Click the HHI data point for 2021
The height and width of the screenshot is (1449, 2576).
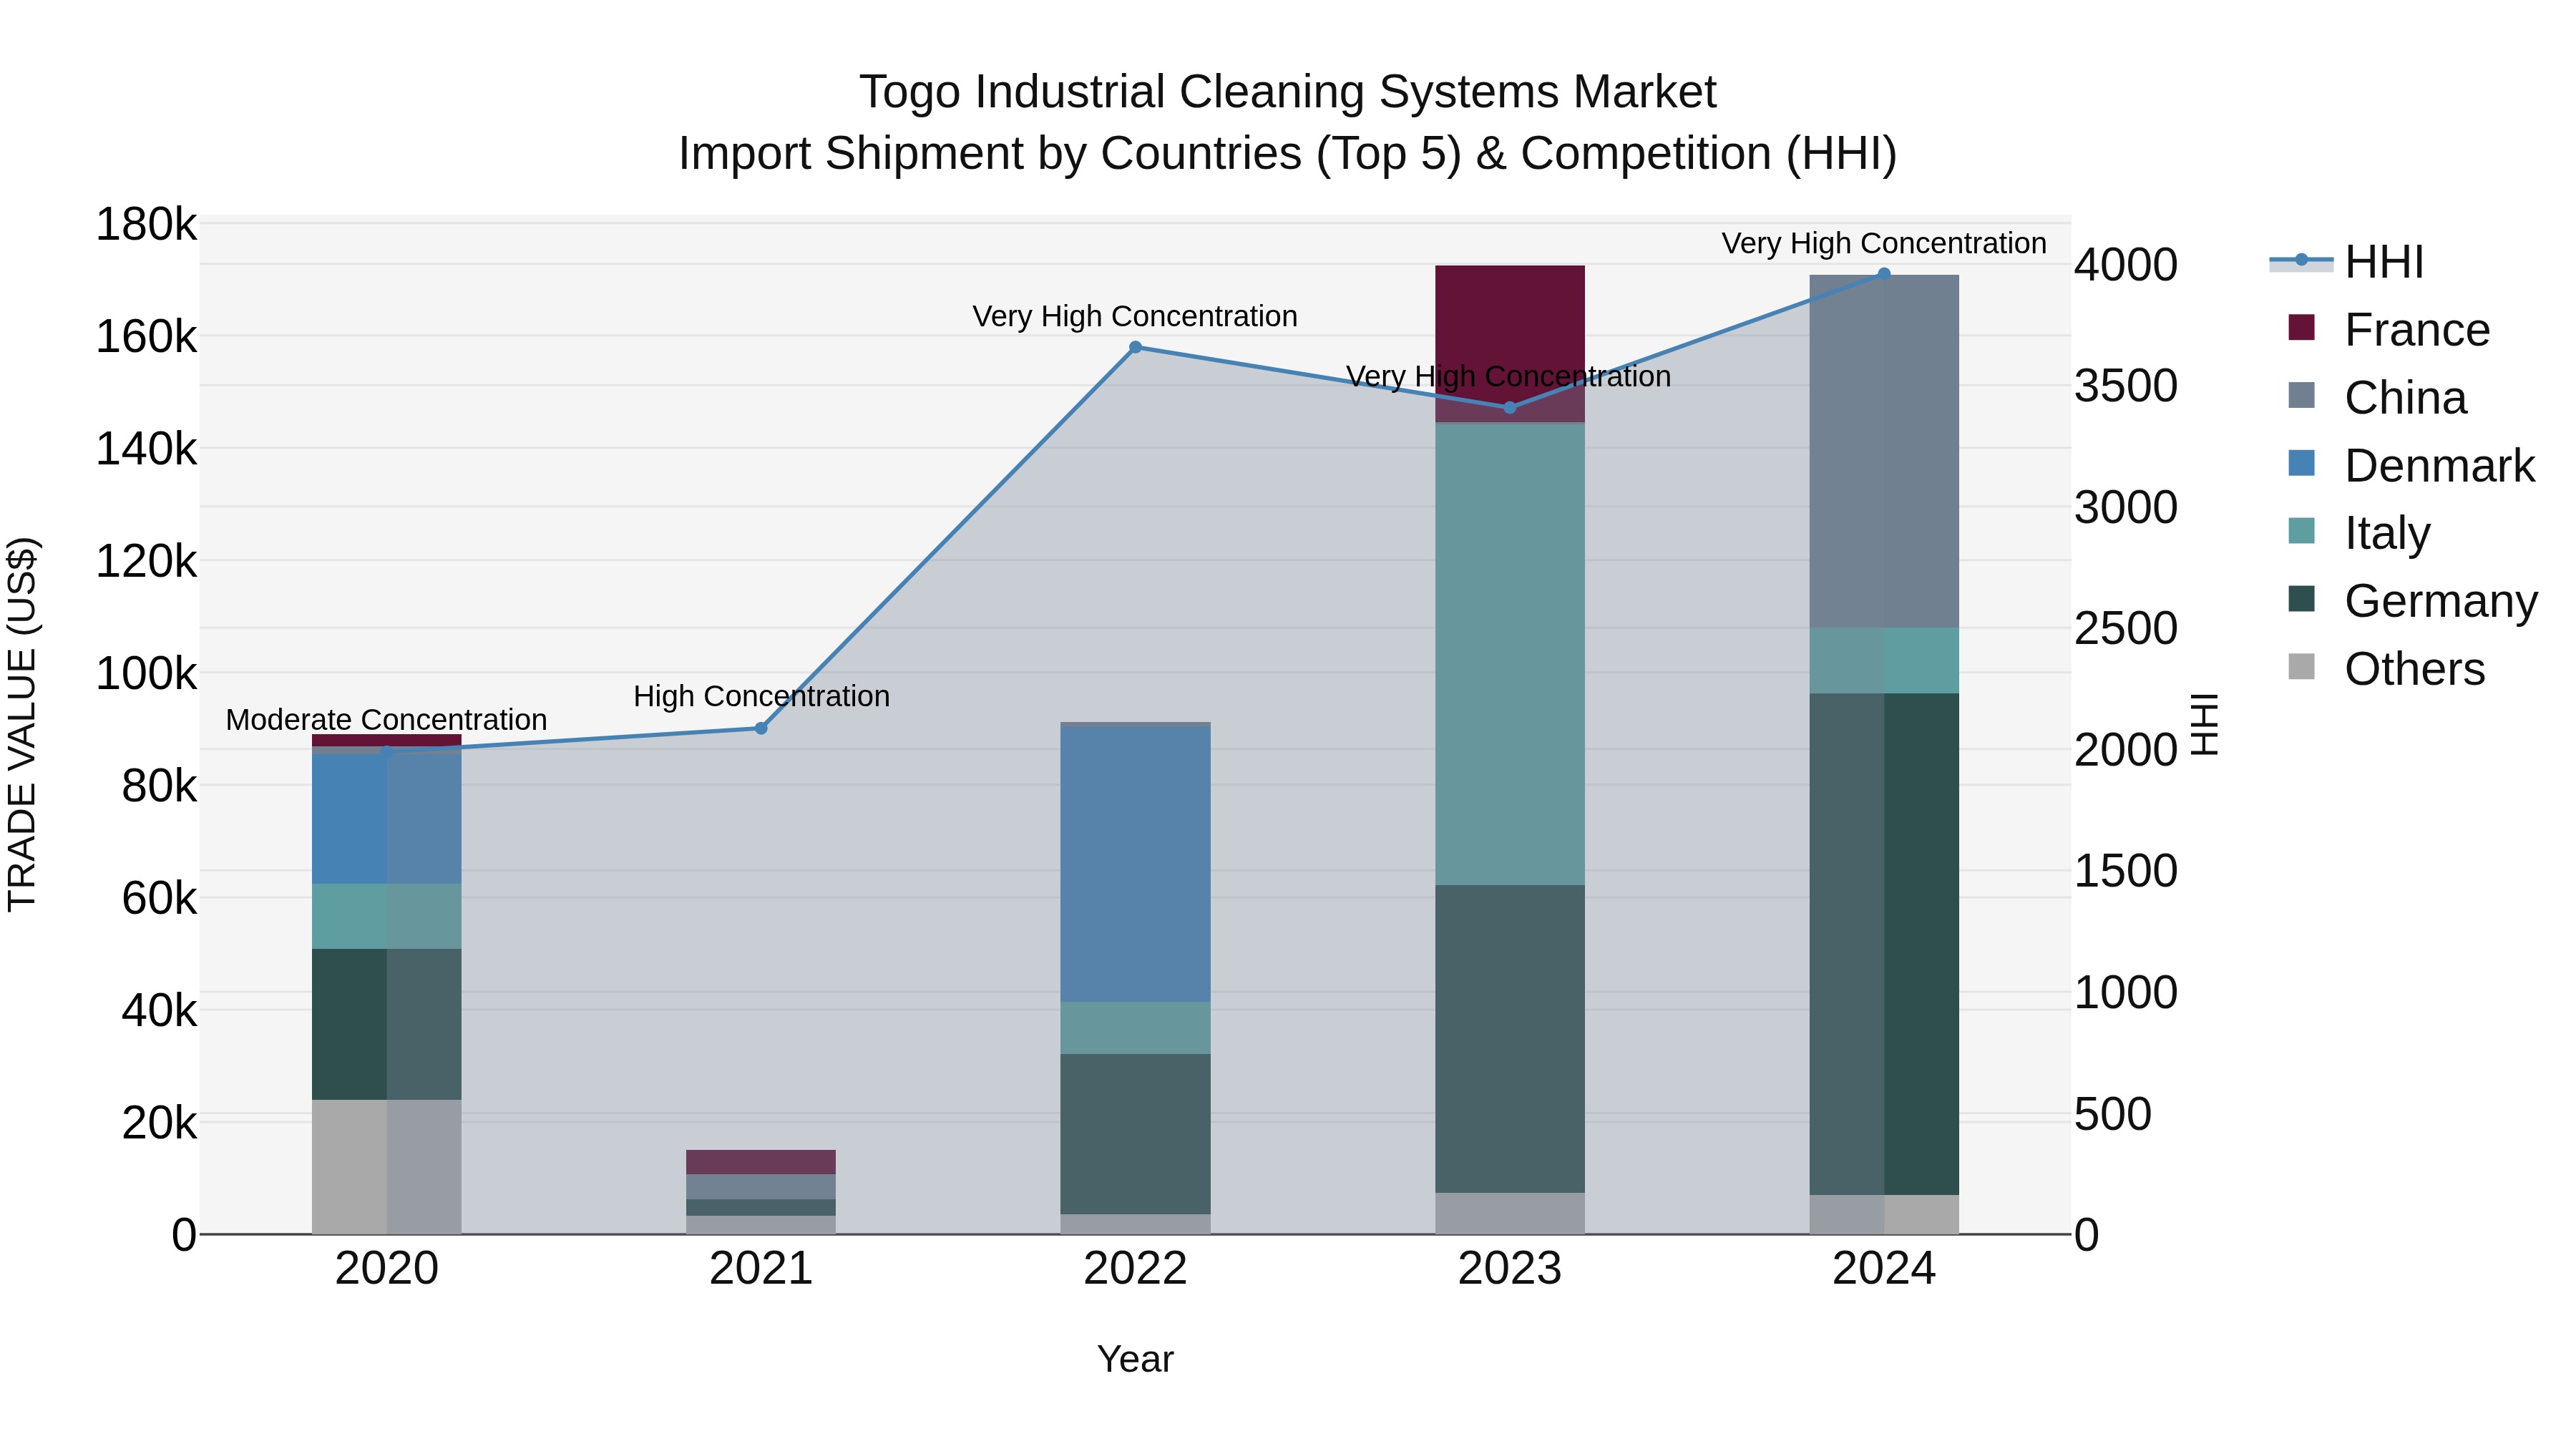[761, 728]
